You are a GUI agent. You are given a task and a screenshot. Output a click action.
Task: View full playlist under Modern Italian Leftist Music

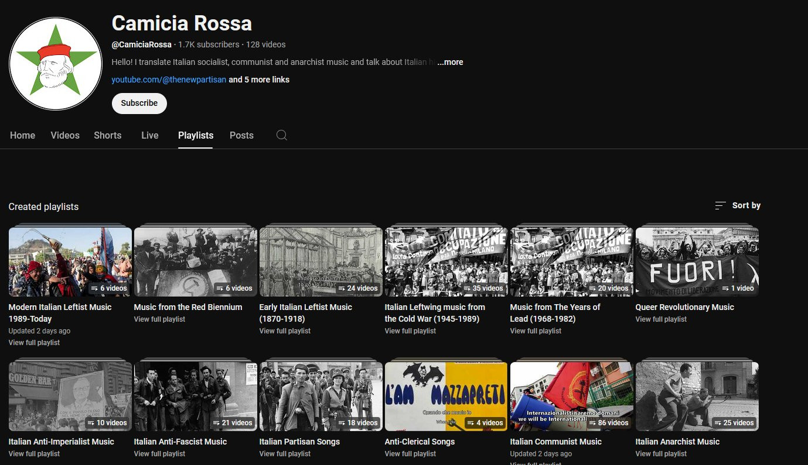[x=35, y=343]
